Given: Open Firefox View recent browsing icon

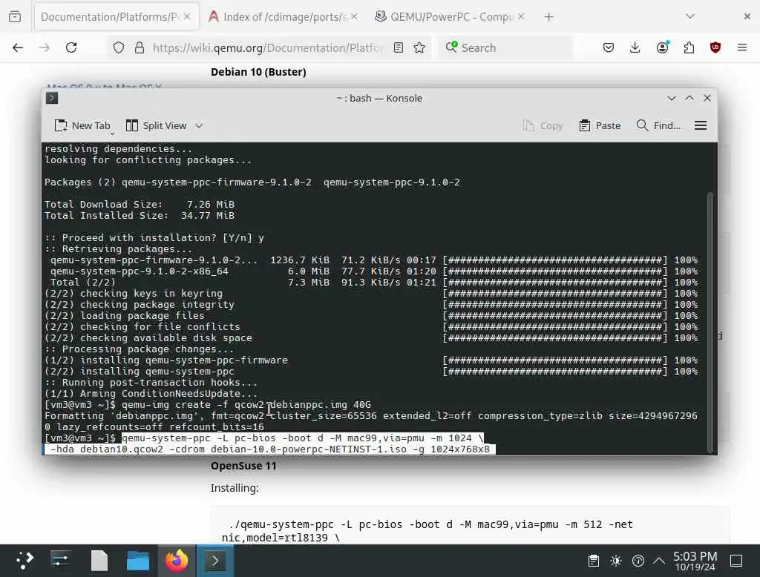Looking at the screenshot, I should coord(15,17).
